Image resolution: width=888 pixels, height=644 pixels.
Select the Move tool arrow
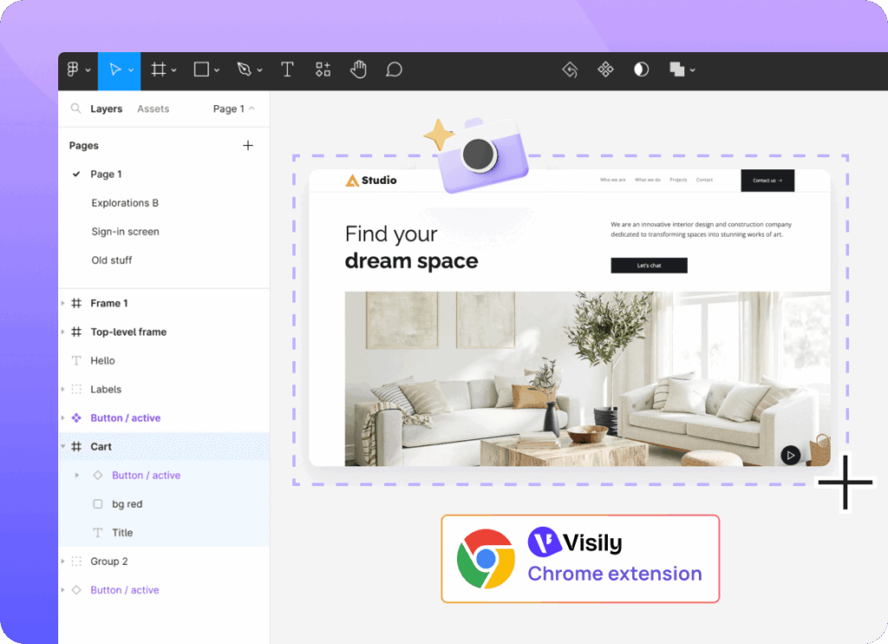click(115, 69)
